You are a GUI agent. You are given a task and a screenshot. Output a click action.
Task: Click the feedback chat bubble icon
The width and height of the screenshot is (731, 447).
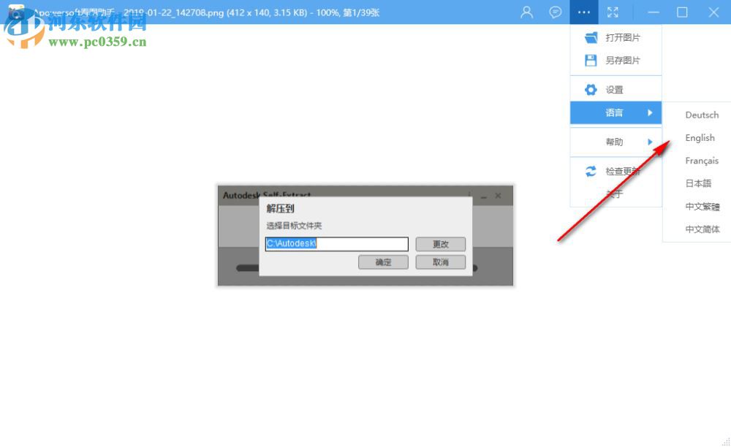555,12
